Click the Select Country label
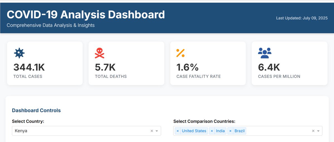The width and height of the screenshot is (334, 142). click(28, 121)
